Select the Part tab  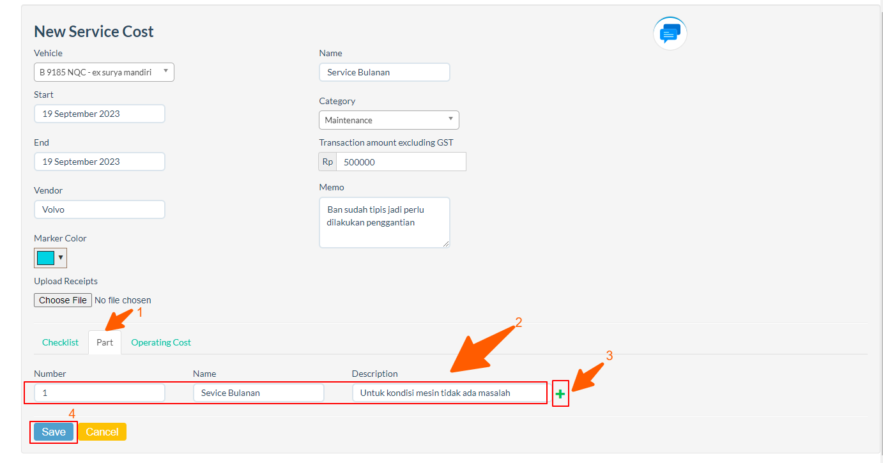point(105,342)
